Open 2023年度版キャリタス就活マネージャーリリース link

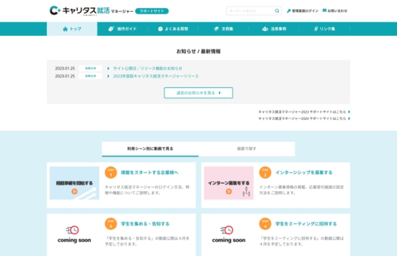point(156,76)
